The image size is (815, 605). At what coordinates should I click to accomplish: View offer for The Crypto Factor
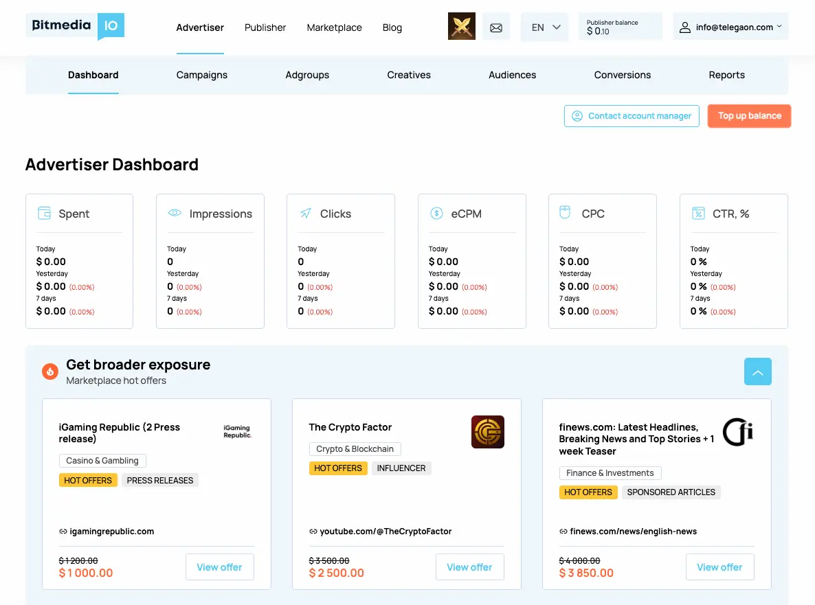pyautogui.click(x=469, y=567)
